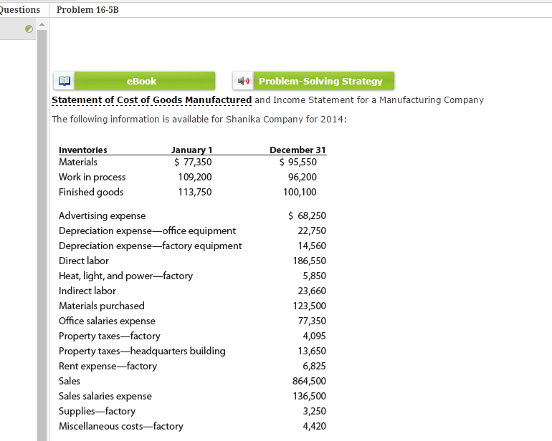Click Rent expense—factory value 6,825
The height and width of the screenshot is (441, 552).
[315, 366]
